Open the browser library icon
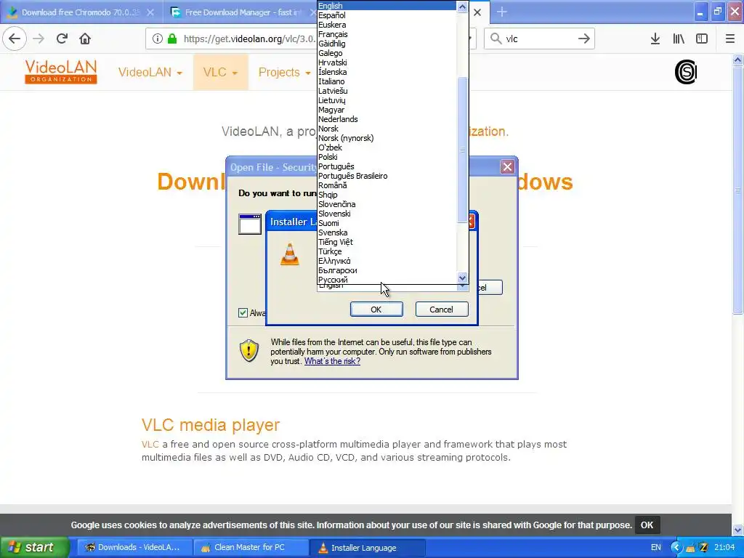This screenshot has width=744, height=558. point(679,39)
